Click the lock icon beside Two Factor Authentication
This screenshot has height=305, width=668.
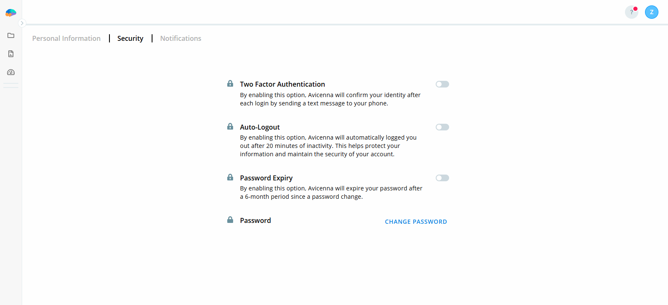pos(230,84)
